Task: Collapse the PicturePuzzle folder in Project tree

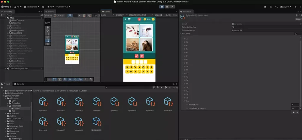Action: pyautogui.click(x=3, y=96)
